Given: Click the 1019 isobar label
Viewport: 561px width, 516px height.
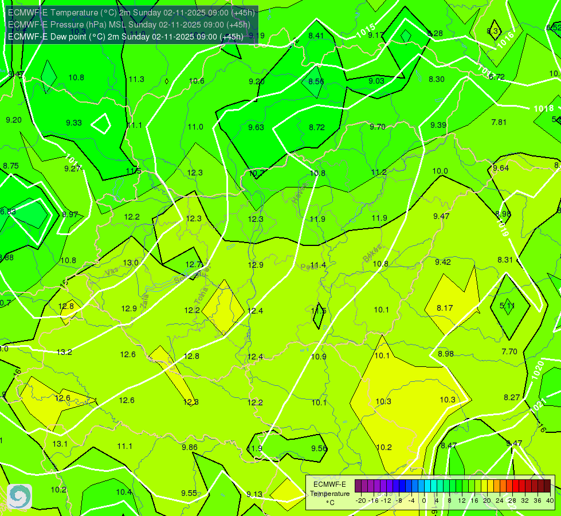Looking at the screenshot, I should click(x=503, y=228).
